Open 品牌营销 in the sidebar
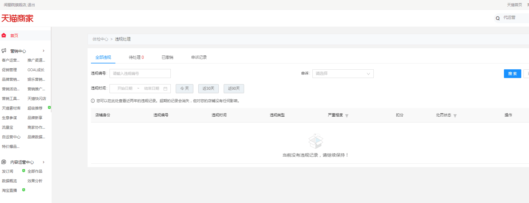This screenshot has width=529, height=203. point(11,80)
